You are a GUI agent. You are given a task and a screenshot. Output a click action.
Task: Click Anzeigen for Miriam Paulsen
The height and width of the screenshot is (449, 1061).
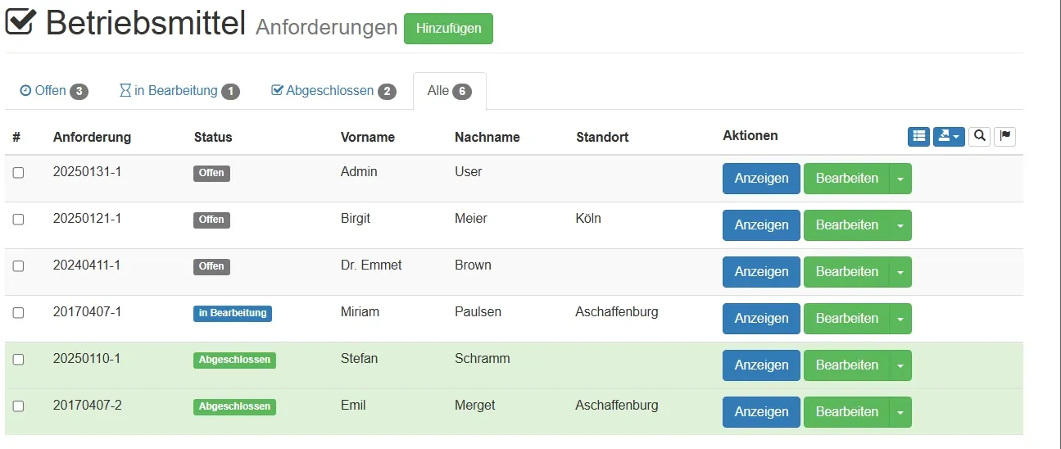point(761,319)
